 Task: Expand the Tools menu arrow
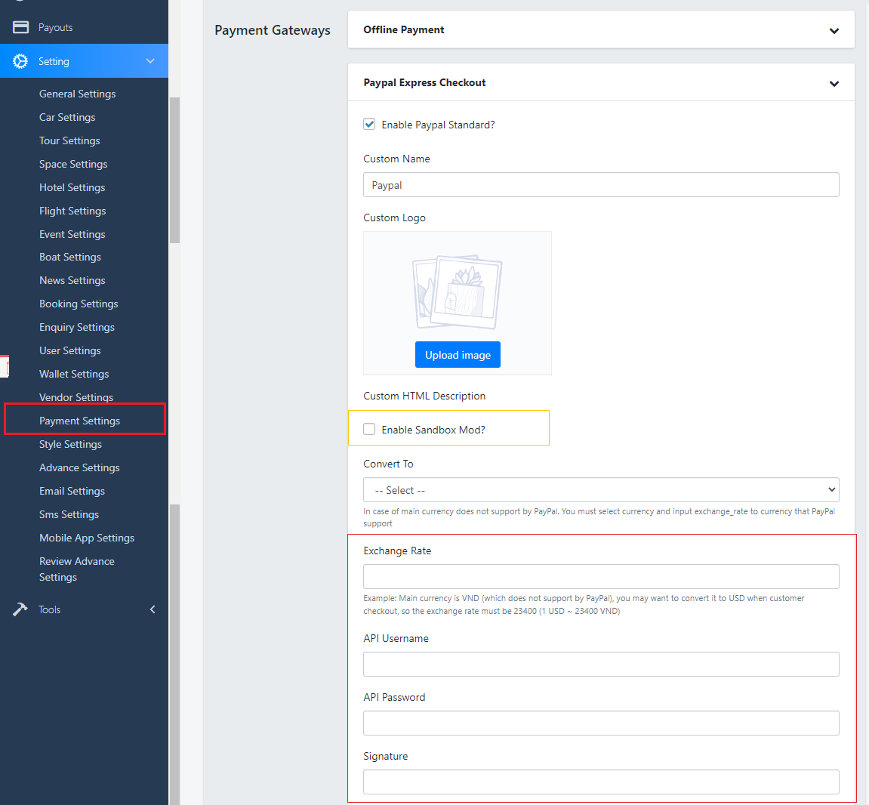(153, 609)
